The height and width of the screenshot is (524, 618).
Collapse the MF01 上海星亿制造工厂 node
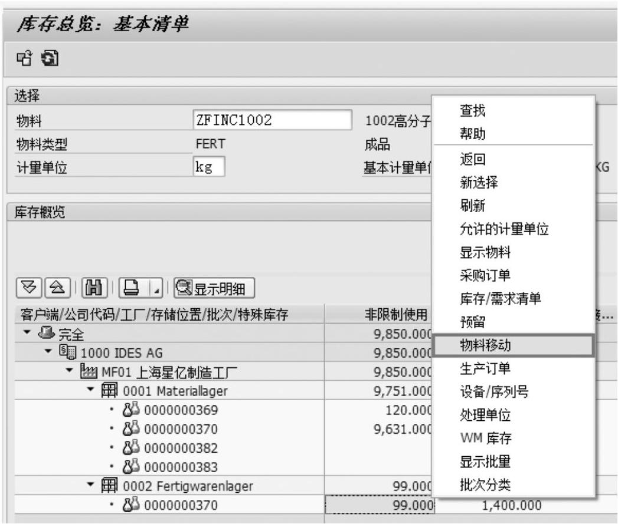tap(69, 370)
